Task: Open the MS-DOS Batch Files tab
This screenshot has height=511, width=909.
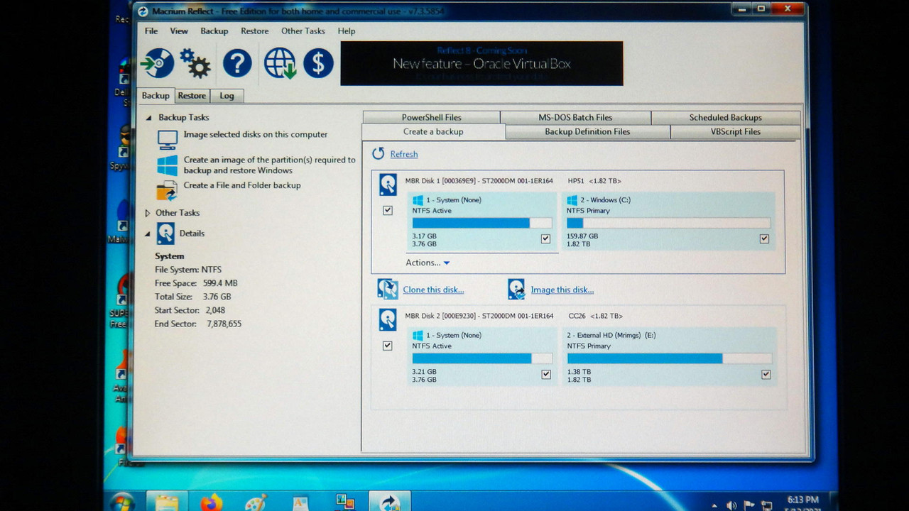Action: tap(575, 118)
